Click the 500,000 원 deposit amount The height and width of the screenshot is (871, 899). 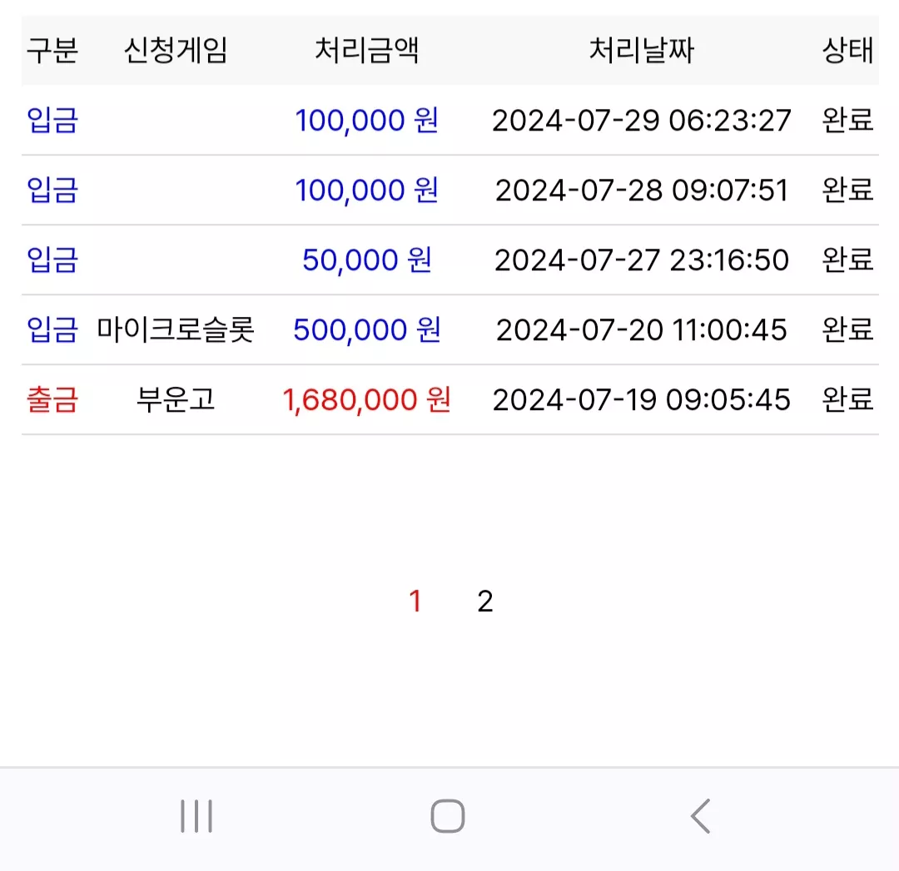coord(367,329)
